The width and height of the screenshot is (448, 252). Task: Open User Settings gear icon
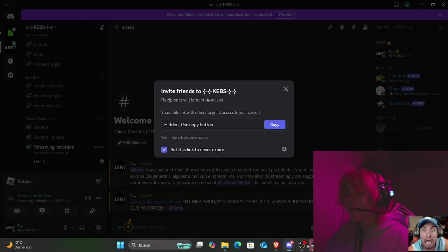pyautogui.click(x=99, y=227)
